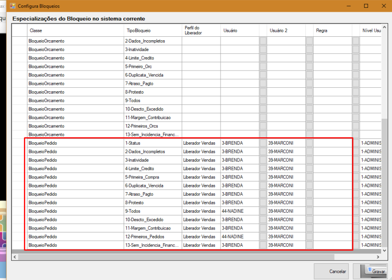Open Regra lookup button for BloqueioOrcamento 12-Primeiros_Orcs

pos(356,126)
